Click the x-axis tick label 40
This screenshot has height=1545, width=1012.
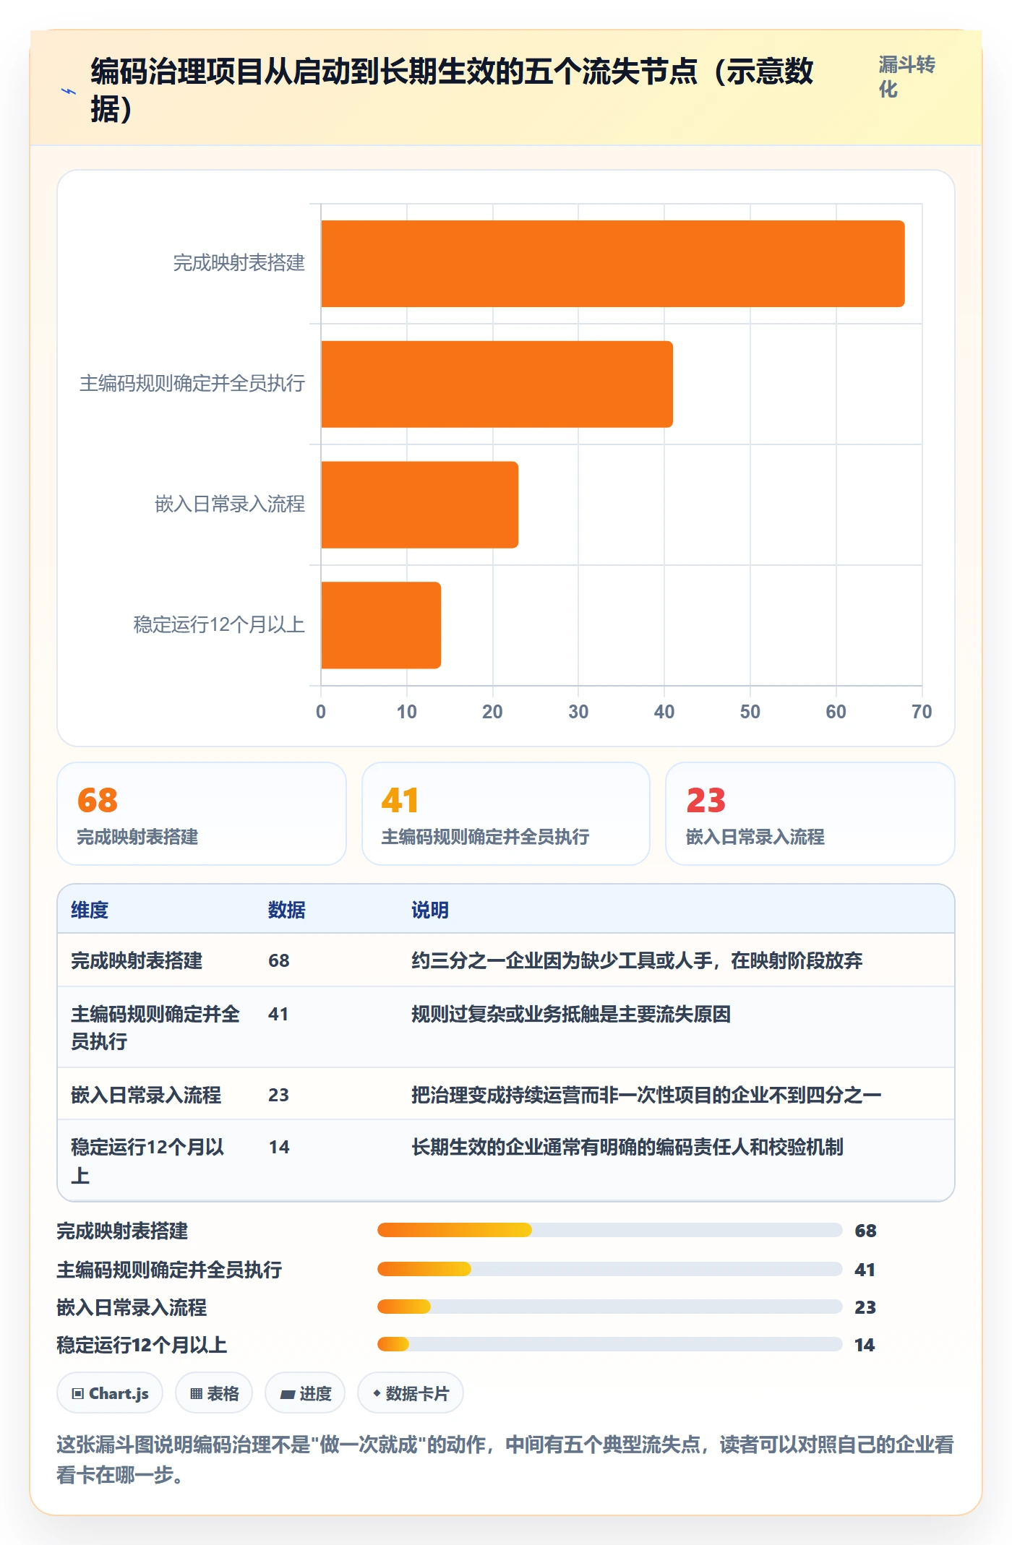pyautogui.click(x=664, y=712)
